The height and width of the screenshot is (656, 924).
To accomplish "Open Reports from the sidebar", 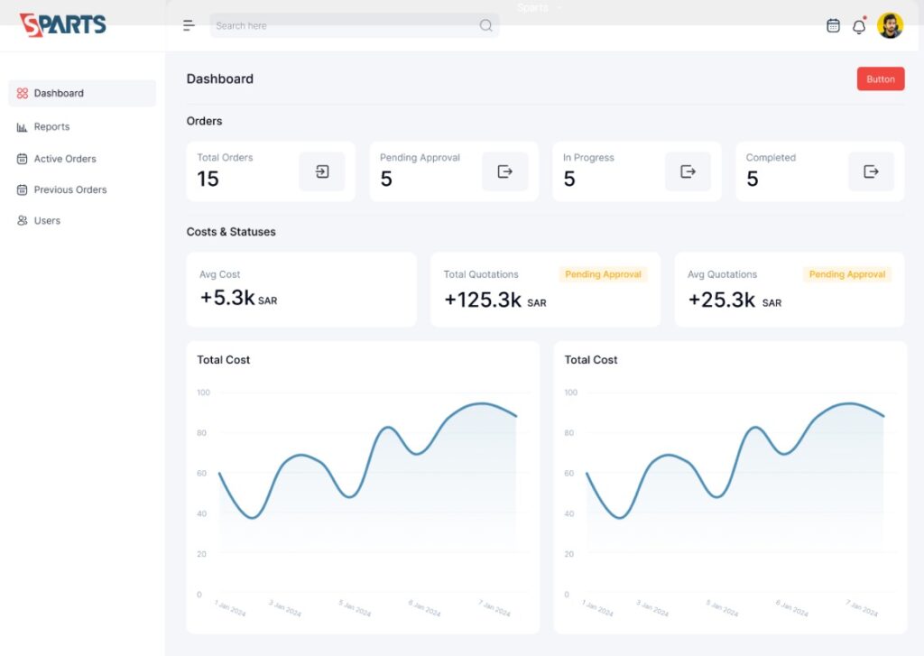I will tap(51, 127).
